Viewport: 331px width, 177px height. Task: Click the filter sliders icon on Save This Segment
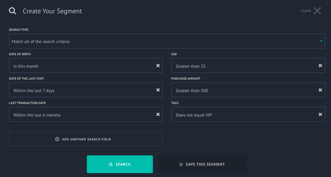point(181,164)
